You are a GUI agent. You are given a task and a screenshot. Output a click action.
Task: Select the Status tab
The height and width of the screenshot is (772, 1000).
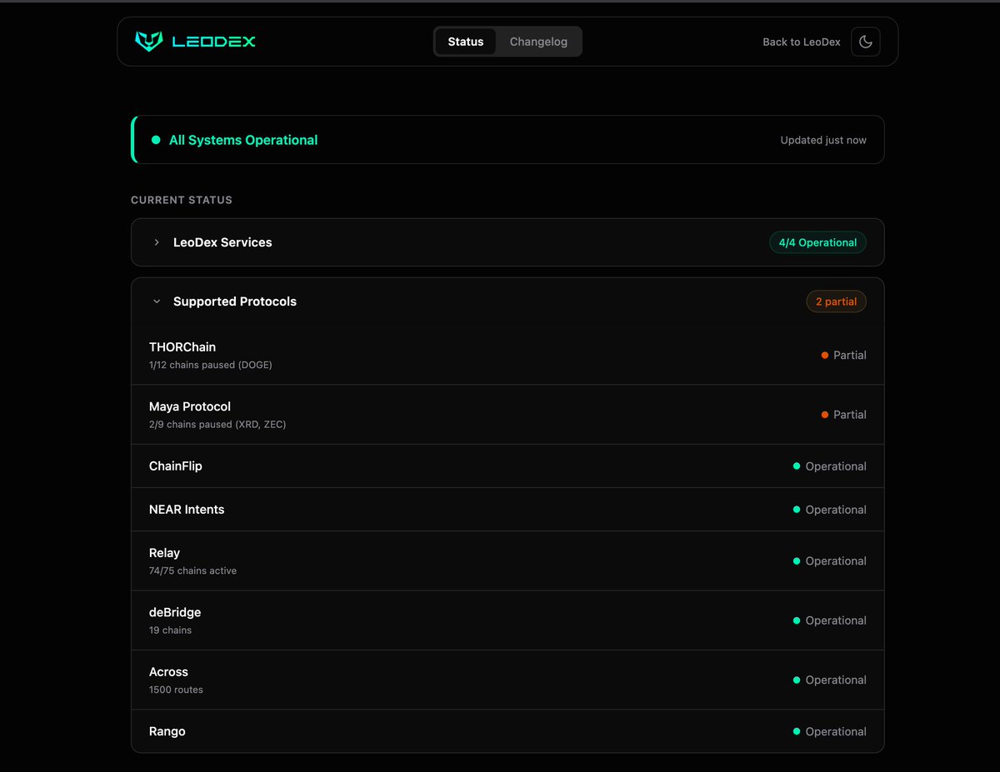pos(465,42)
